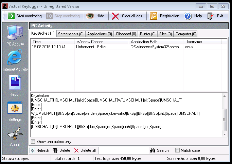
Task: Click the Start monitoring label
Action: click(x=29, y=16)
